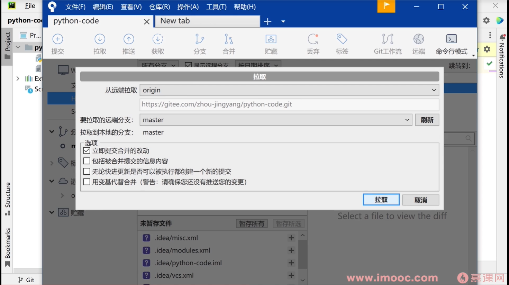Click the 拉取 button to pull
The height and width of the screenshot is (285, 509).
point(381,200)
